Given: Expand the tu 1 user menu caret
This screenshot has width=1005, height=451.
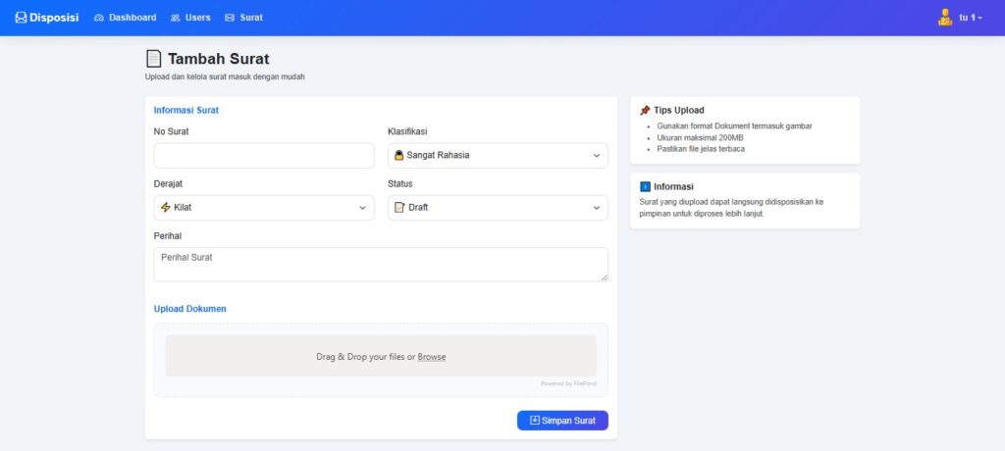Looking at the screenshot, I should click(x=980, y=18).
